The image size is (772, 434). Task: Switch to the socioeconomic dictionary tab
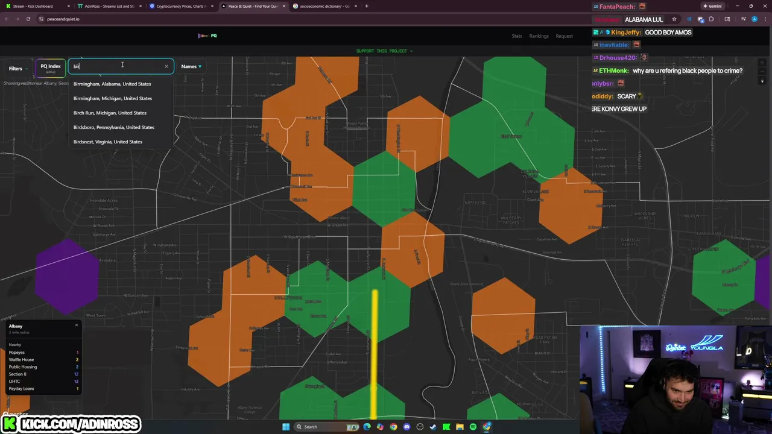tap(324, 6)
